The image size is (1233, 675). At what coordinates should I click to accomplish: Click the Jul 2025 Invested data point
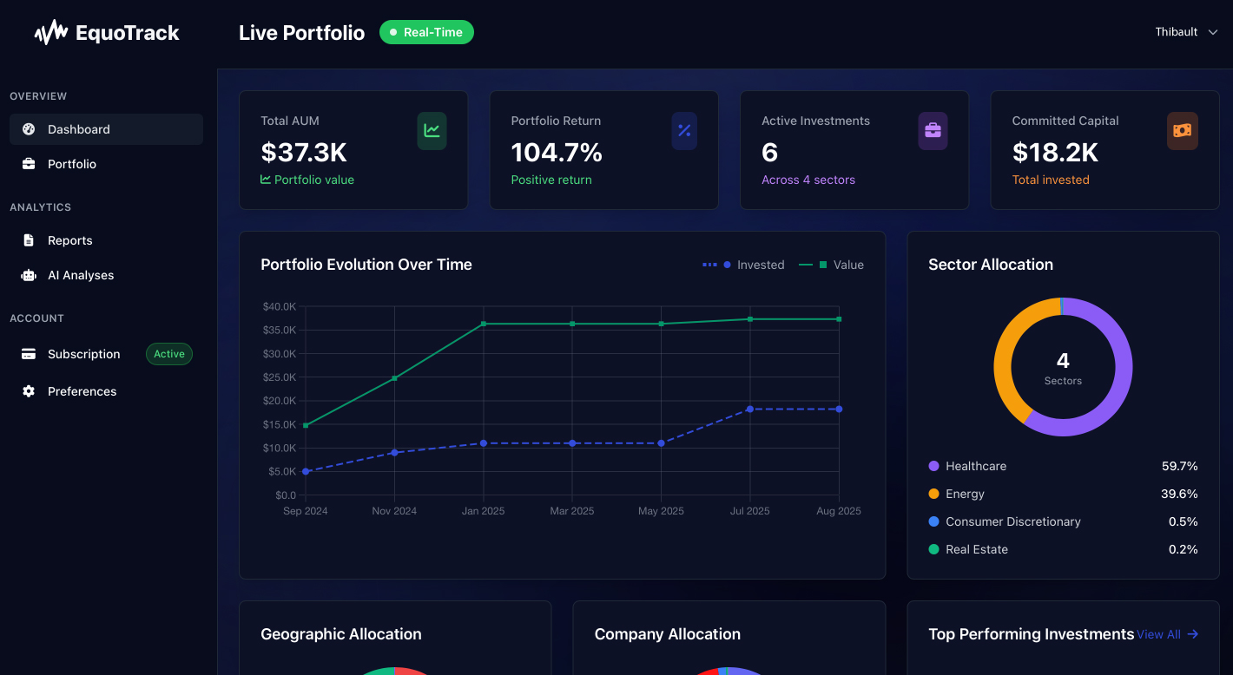coord(750,409)
